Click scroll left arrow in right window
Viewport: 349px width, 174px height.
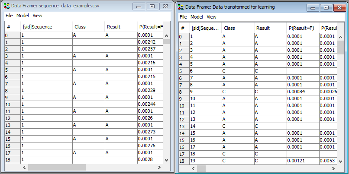pyautogui.click(x=193, y=168)
